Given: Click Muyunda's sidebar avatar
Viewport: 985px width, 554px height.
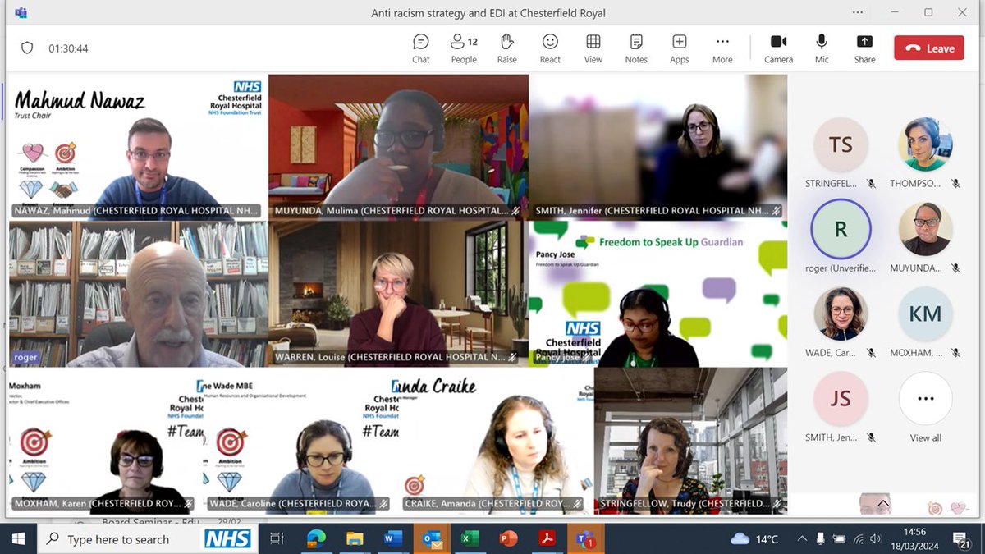Looking at the screenshot, I should tap(925, 229).
